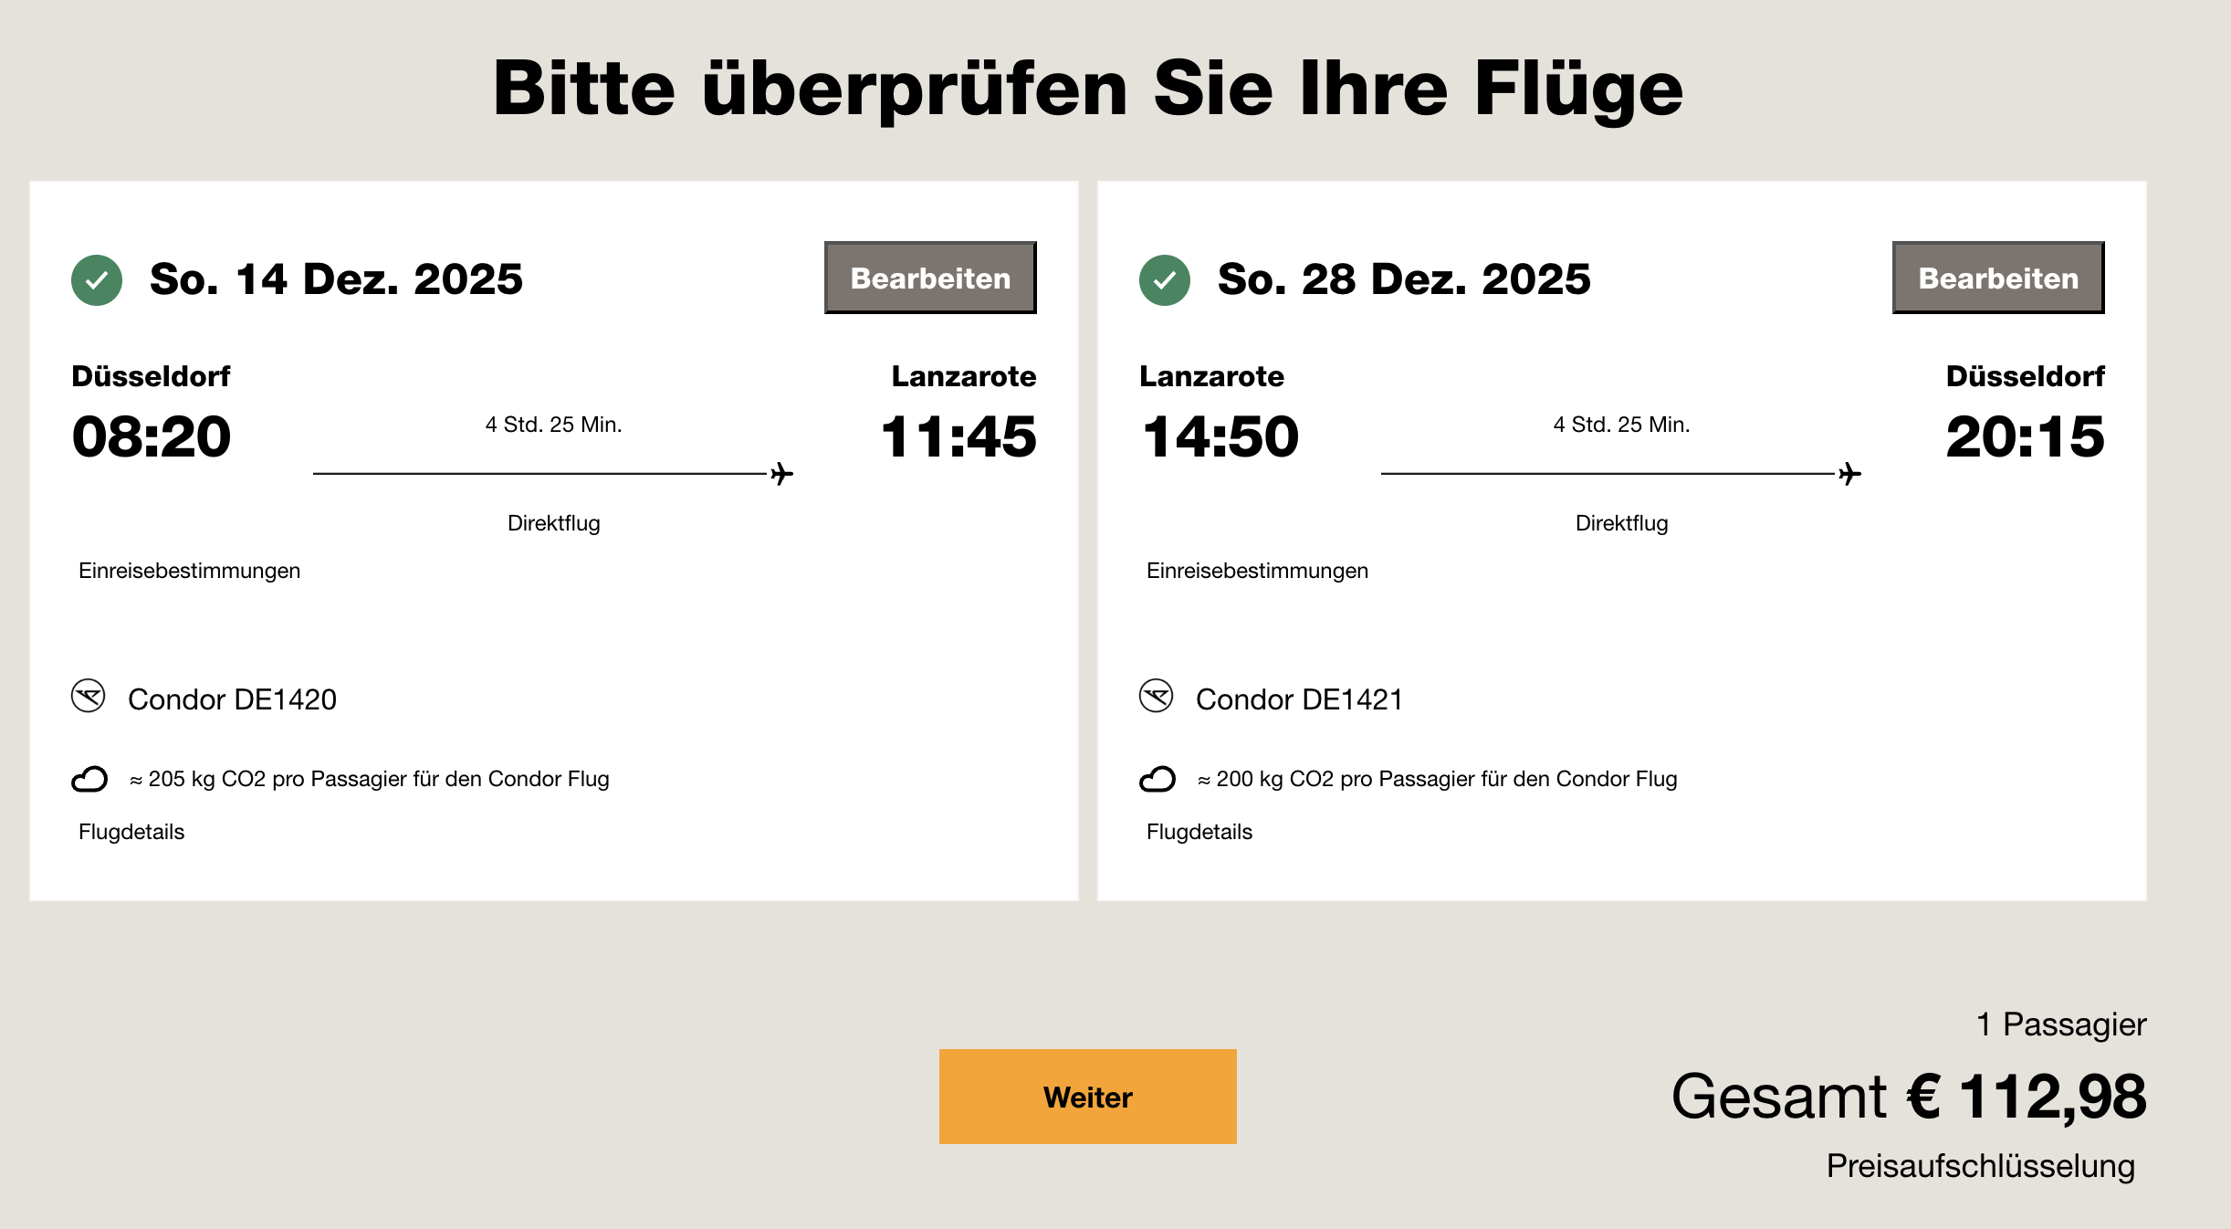2231x1229 pixels.
Task: Open Einreisebestimmungen for Düsseldorf to Lanzarote
Action: pyautogui.click(x=189, y=571)
